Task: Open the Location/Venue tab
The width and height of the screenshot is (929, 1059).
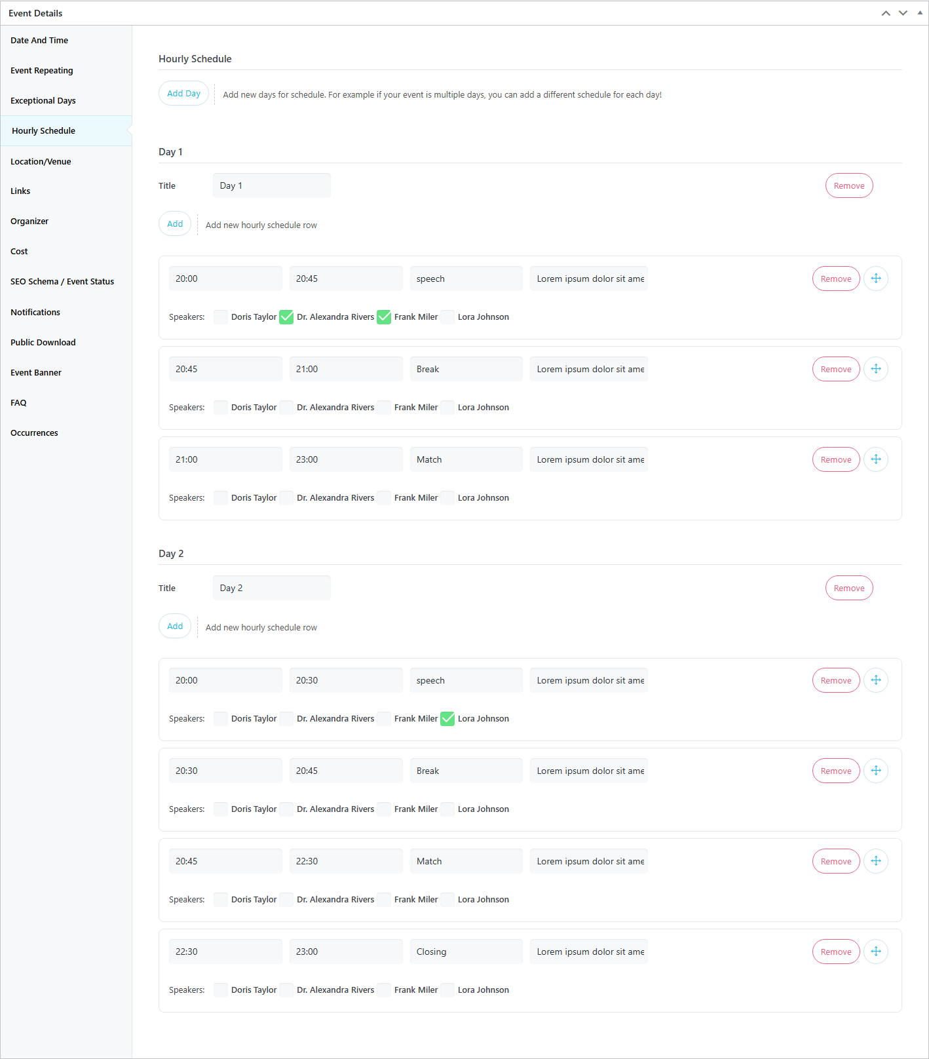Action: pos(41,161)
